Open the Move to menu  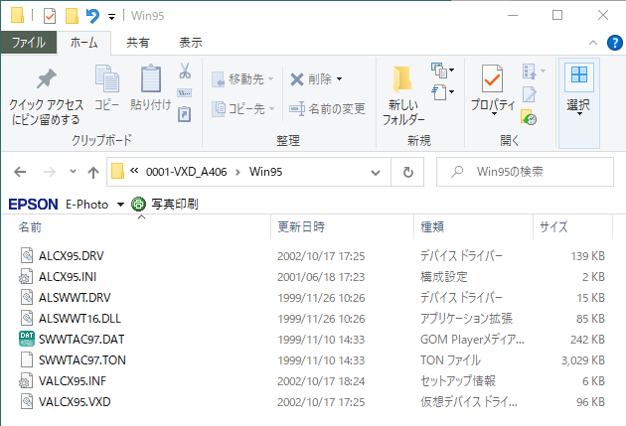tap(242, 79)
